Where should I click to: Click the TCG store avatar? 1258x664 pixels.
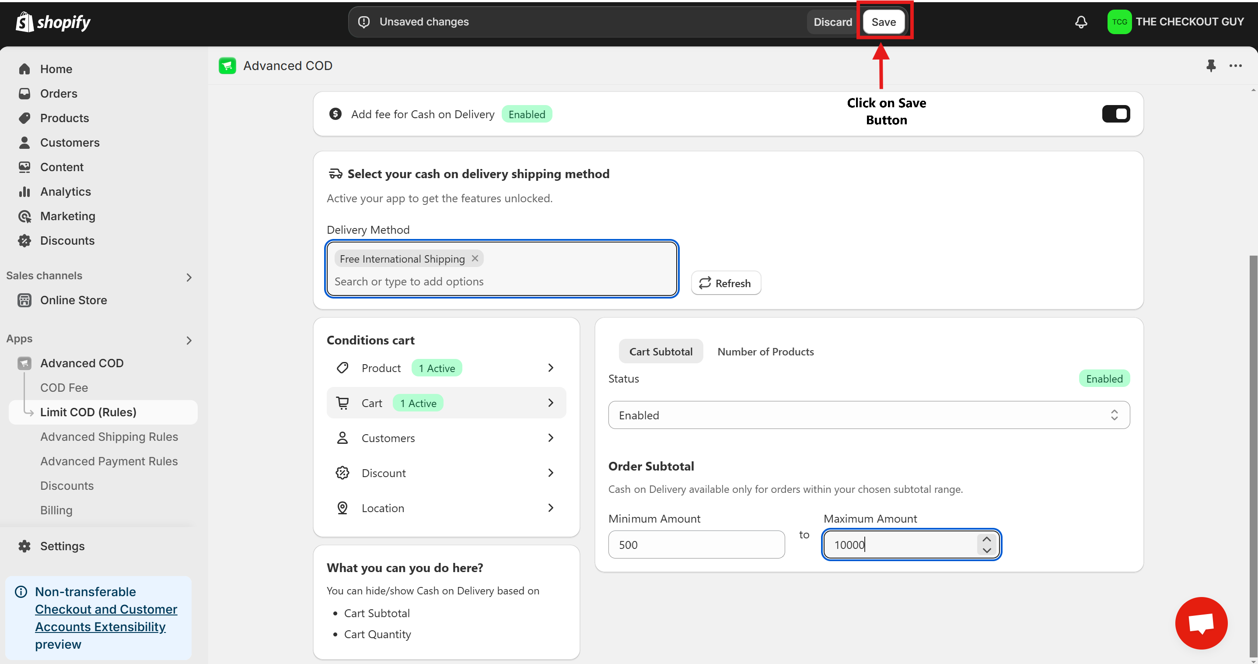[1119, 22]
